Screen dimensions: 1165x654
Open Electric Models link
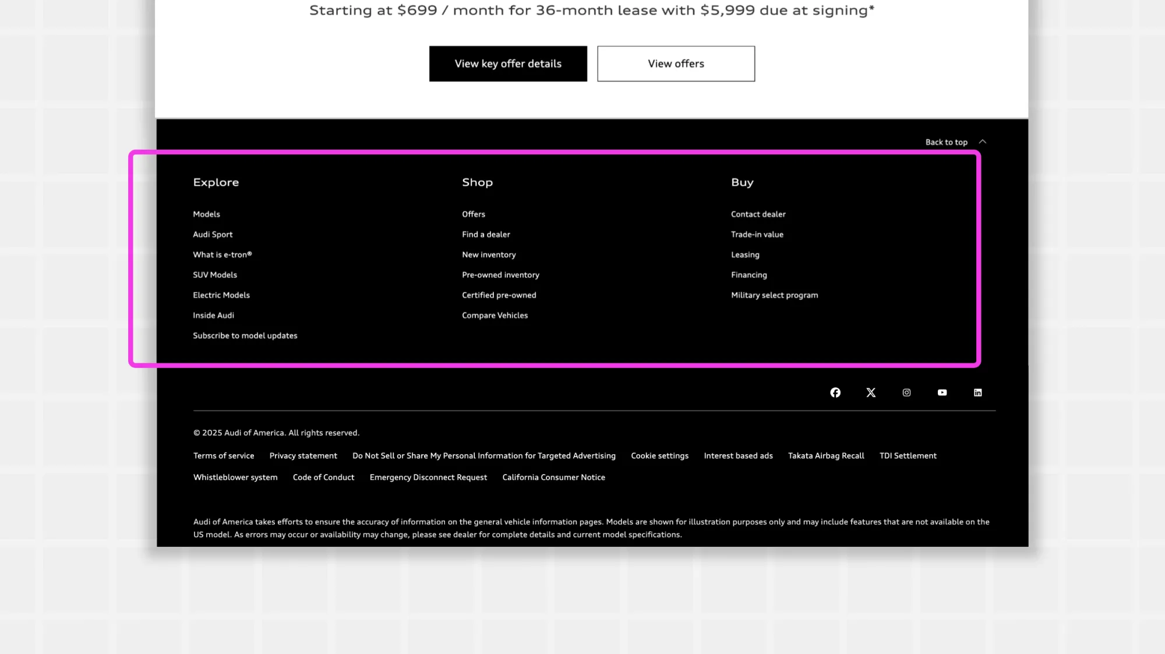click(x=221, y=295)
